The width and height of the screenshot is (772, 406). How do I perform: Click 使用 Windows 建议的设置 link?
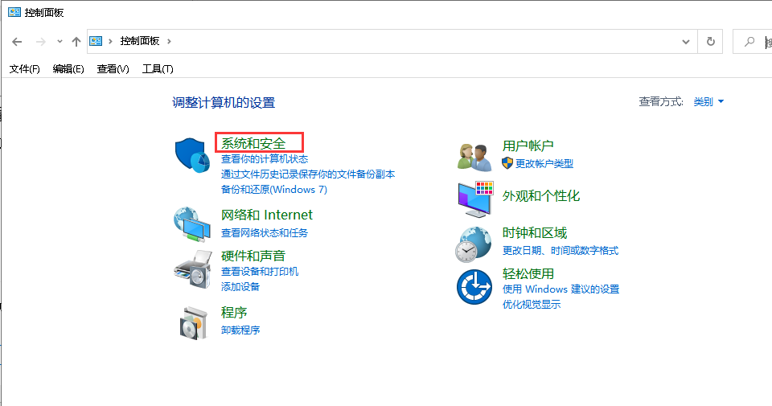click(561, 289)
